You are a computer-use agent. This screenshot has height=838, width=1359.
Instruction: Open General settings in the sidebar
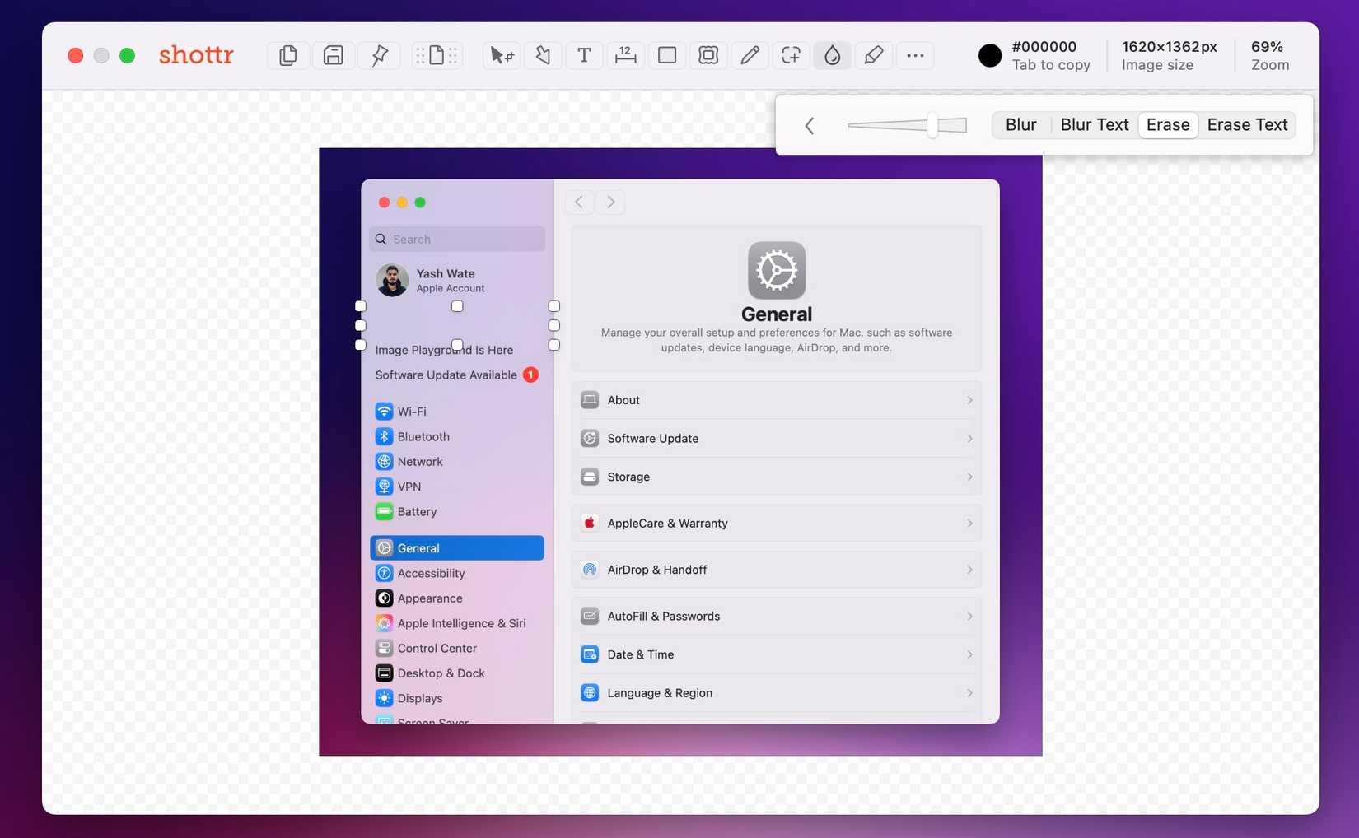456,547
